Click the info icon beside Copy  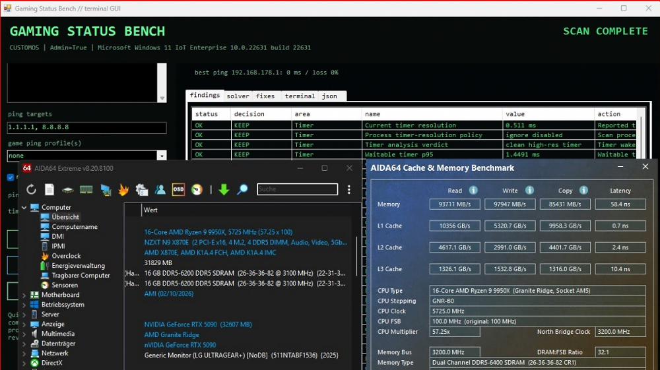(584, 190)
